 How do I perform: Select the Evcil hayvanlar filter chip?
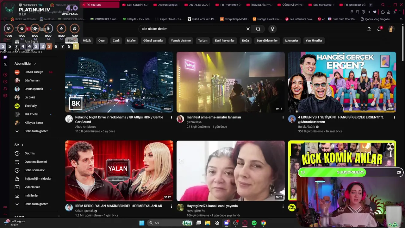(225, 41)
